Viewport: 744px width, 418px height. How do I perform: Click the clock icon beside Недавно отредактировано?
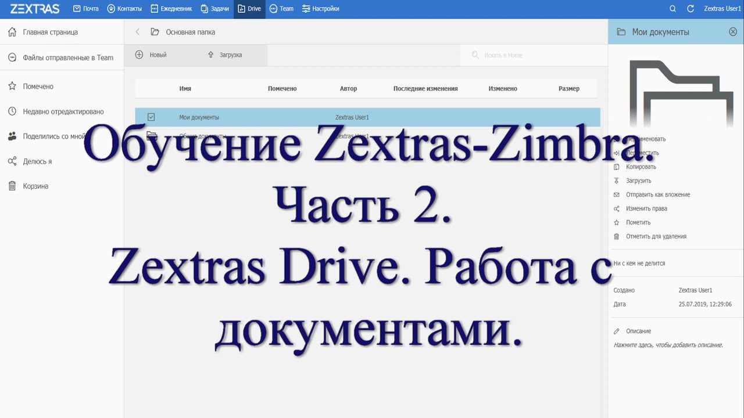coord(12,111)
